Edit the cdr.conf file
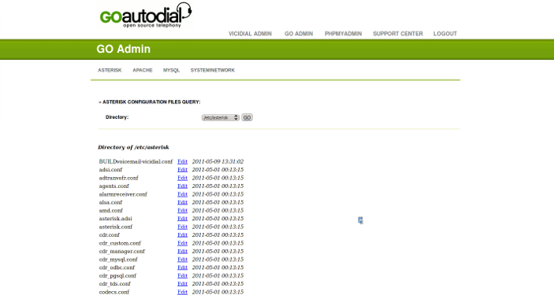 [182, 234]
